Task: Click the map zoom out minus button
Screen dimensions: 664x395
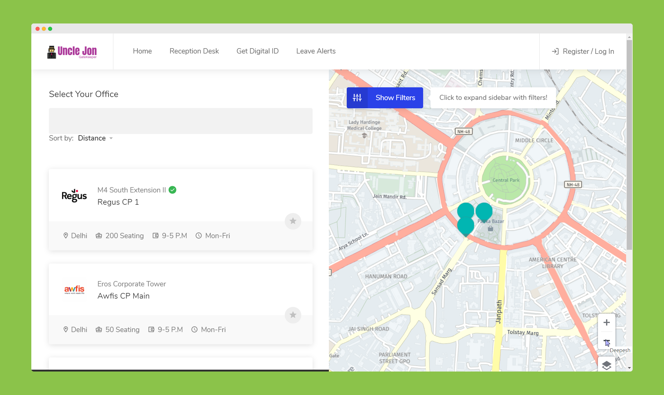Action: tap(607, 341)
